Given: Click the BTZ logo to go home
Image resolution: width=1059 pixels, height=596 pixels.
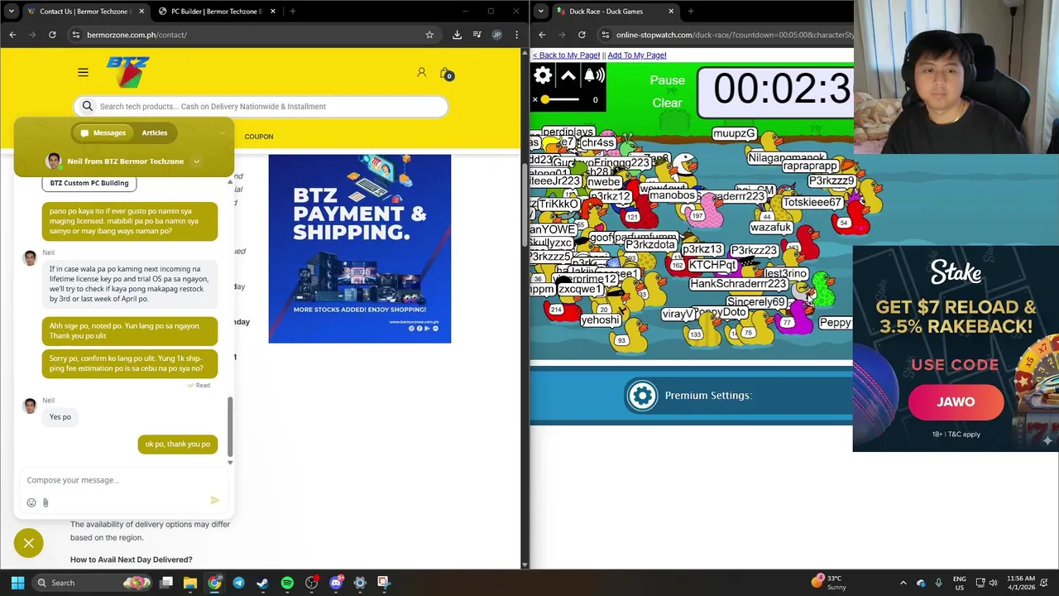Looking at the screenshot, I should (128, 72).
